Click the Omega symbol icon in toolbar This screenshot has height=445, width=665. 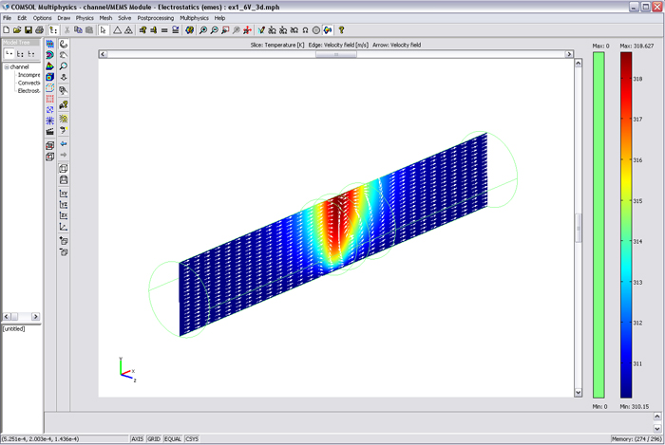(305, 30)
